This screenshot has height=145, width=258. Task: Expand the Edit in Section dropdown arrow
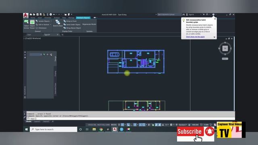50,25
